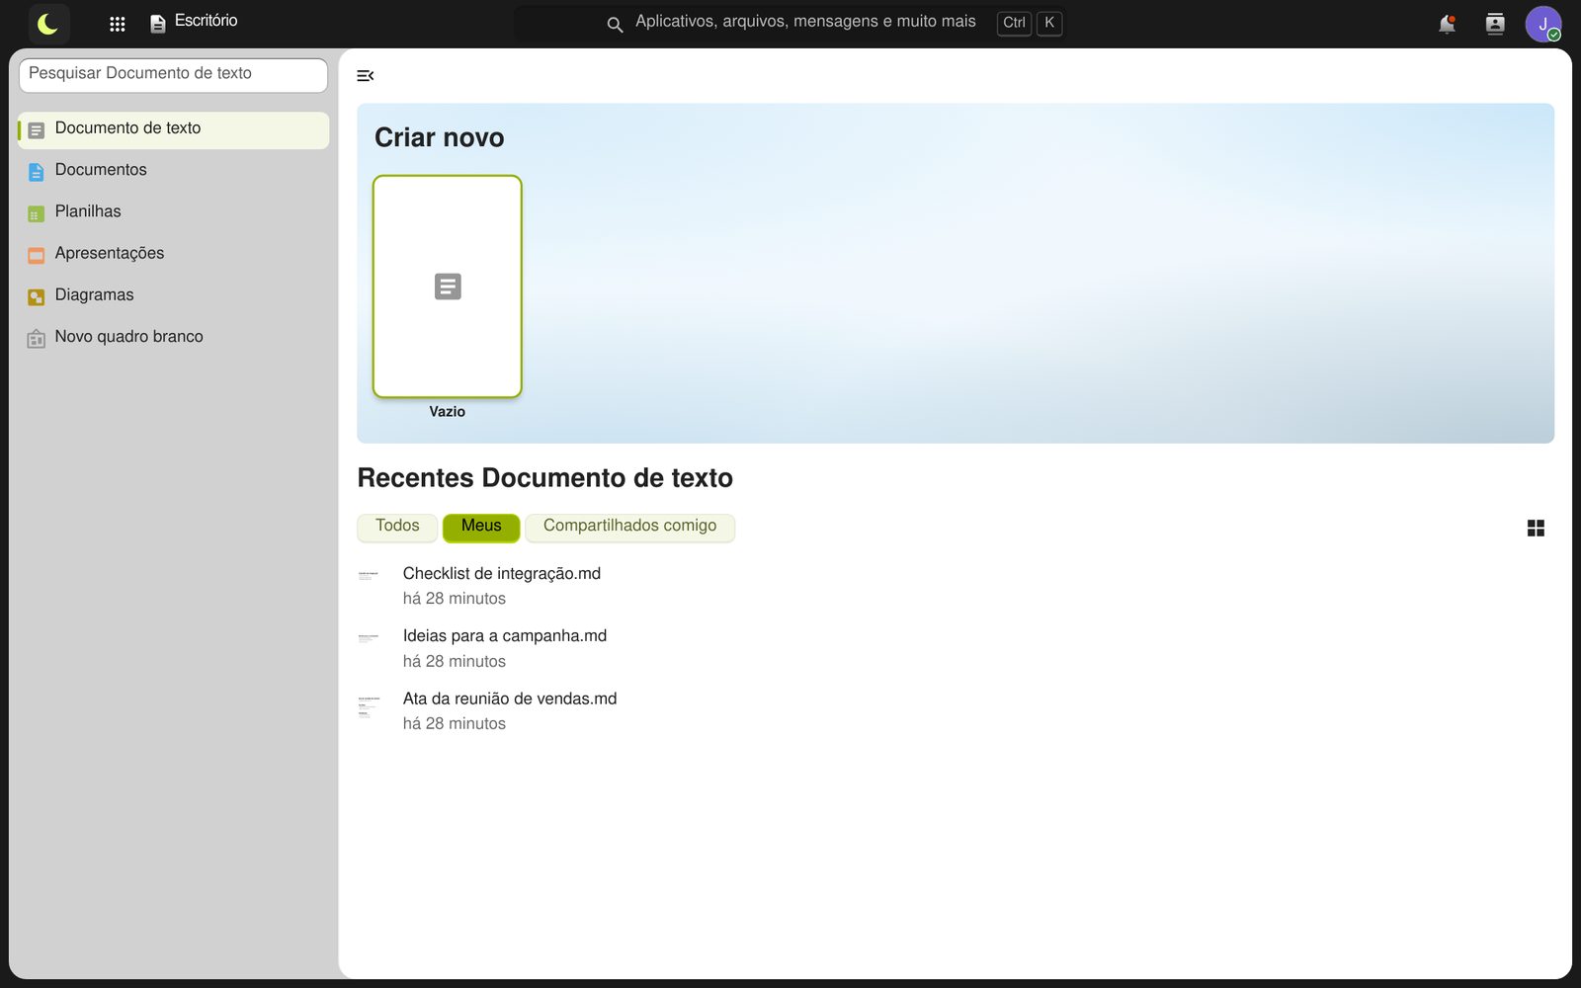The width and height of the screenshot is (1581, 988).
Task: Click the Apresentações slide icon
Action: click(37, 256)
